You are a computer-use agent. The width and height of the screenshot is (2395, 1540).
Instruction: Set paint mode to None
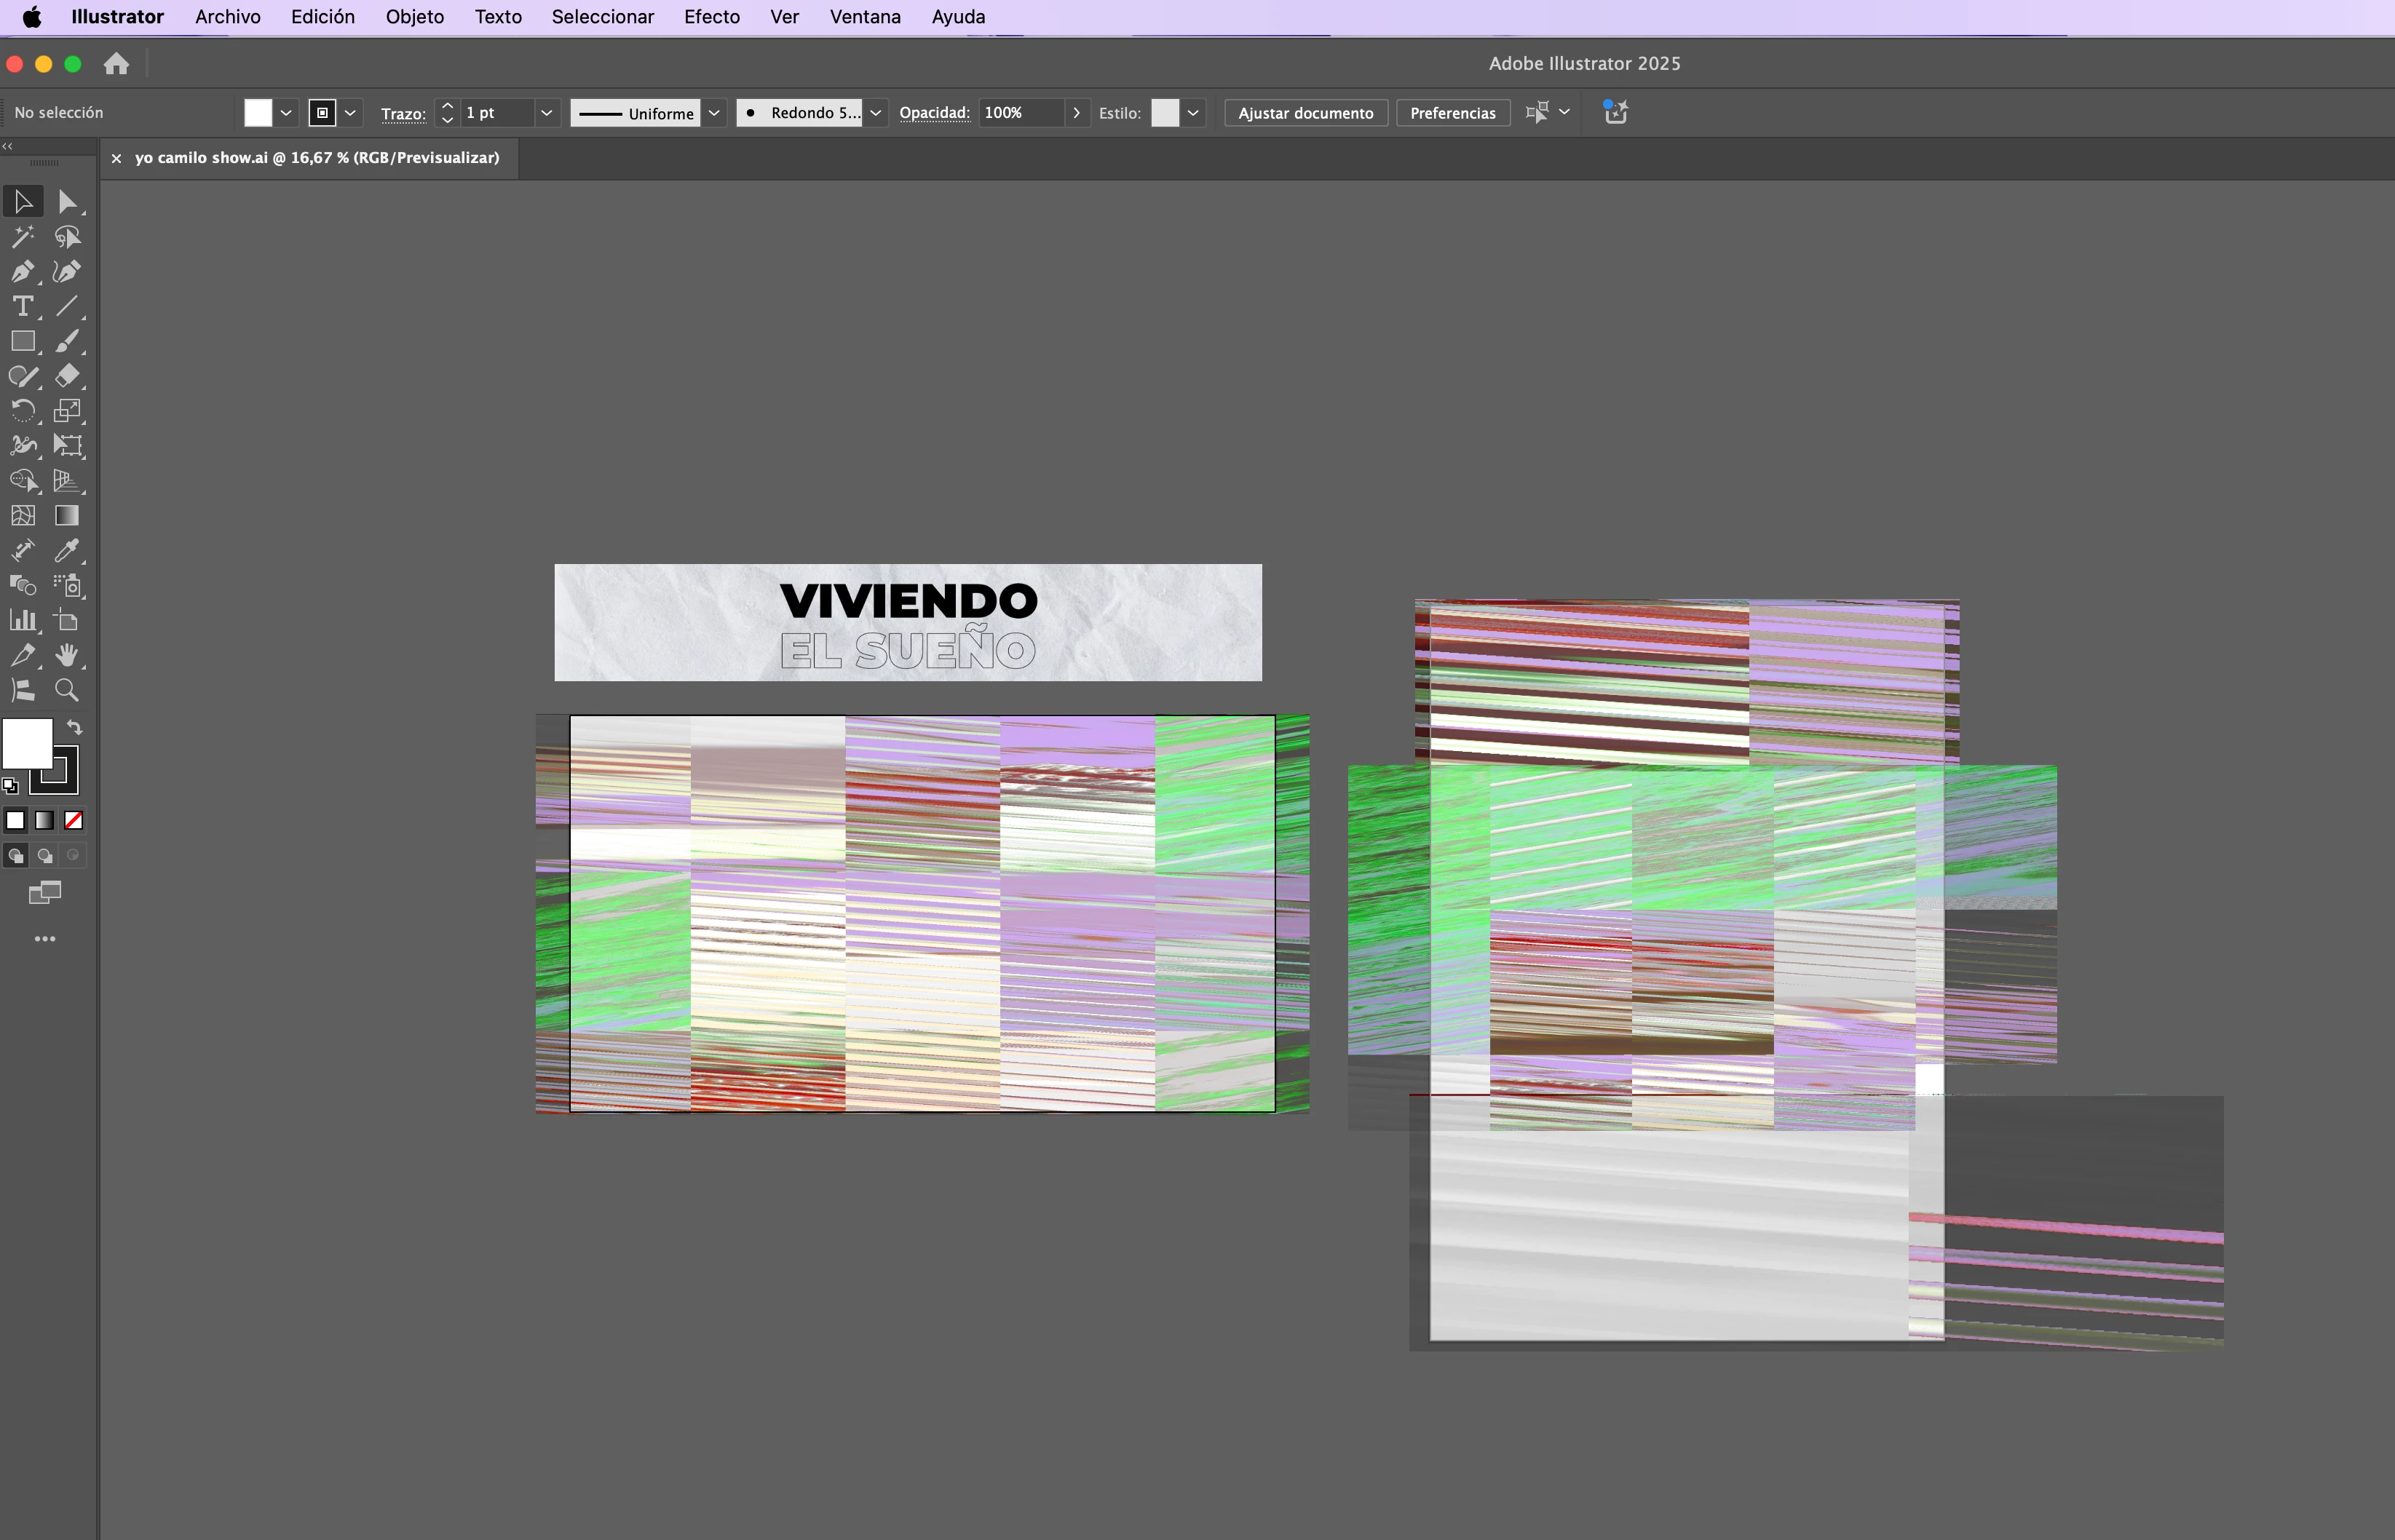74,821
